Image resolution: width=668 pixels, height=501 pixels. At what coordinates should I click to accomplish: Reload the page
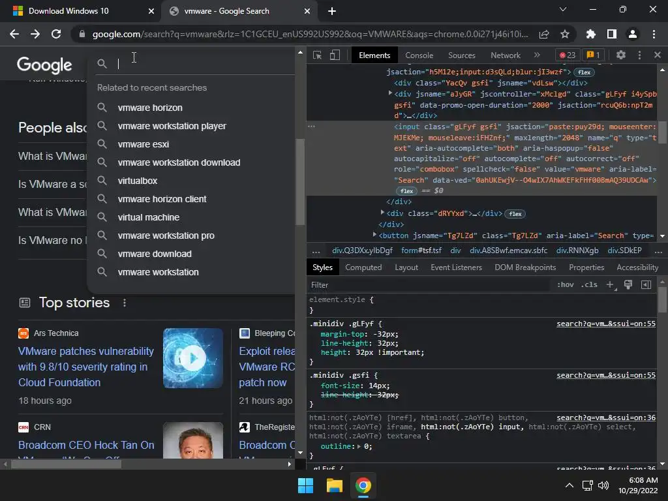(56, 34)
